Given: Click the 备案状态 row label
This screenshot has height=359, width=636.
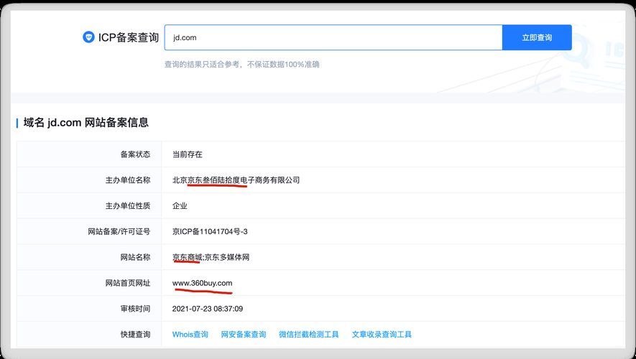Looking at the screenshot, I should pyautogui.click(x=136, y=154).
